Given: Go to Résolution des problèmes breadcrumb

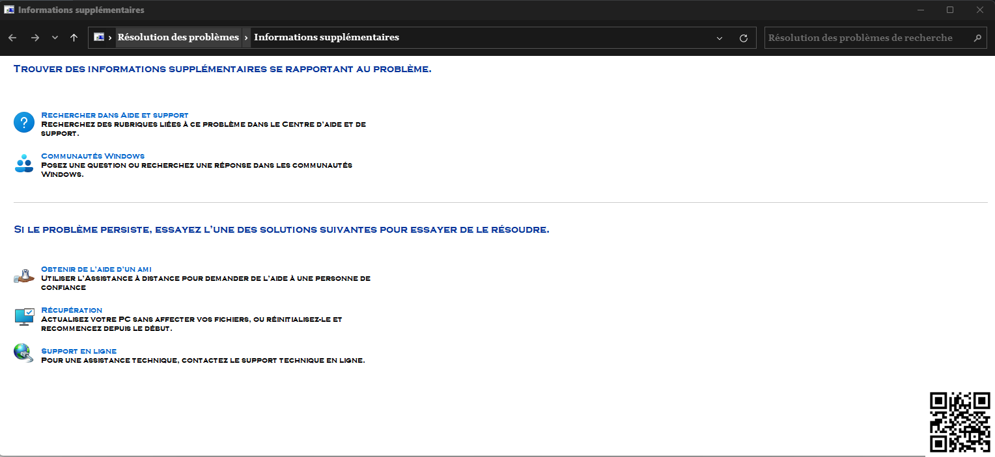Looking at the screenshot, I should coord(178,37).
